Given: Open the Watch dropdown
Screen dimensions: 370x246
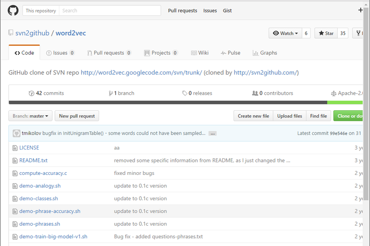Looking at the screenshot, I should click(285, 33).
